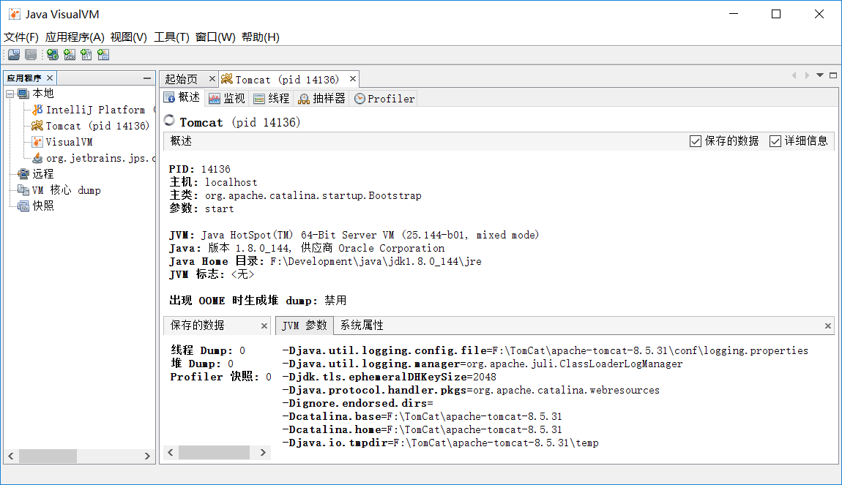Open the 工具(T) menu
Screen dimensions: 842x485
(171, 37)
